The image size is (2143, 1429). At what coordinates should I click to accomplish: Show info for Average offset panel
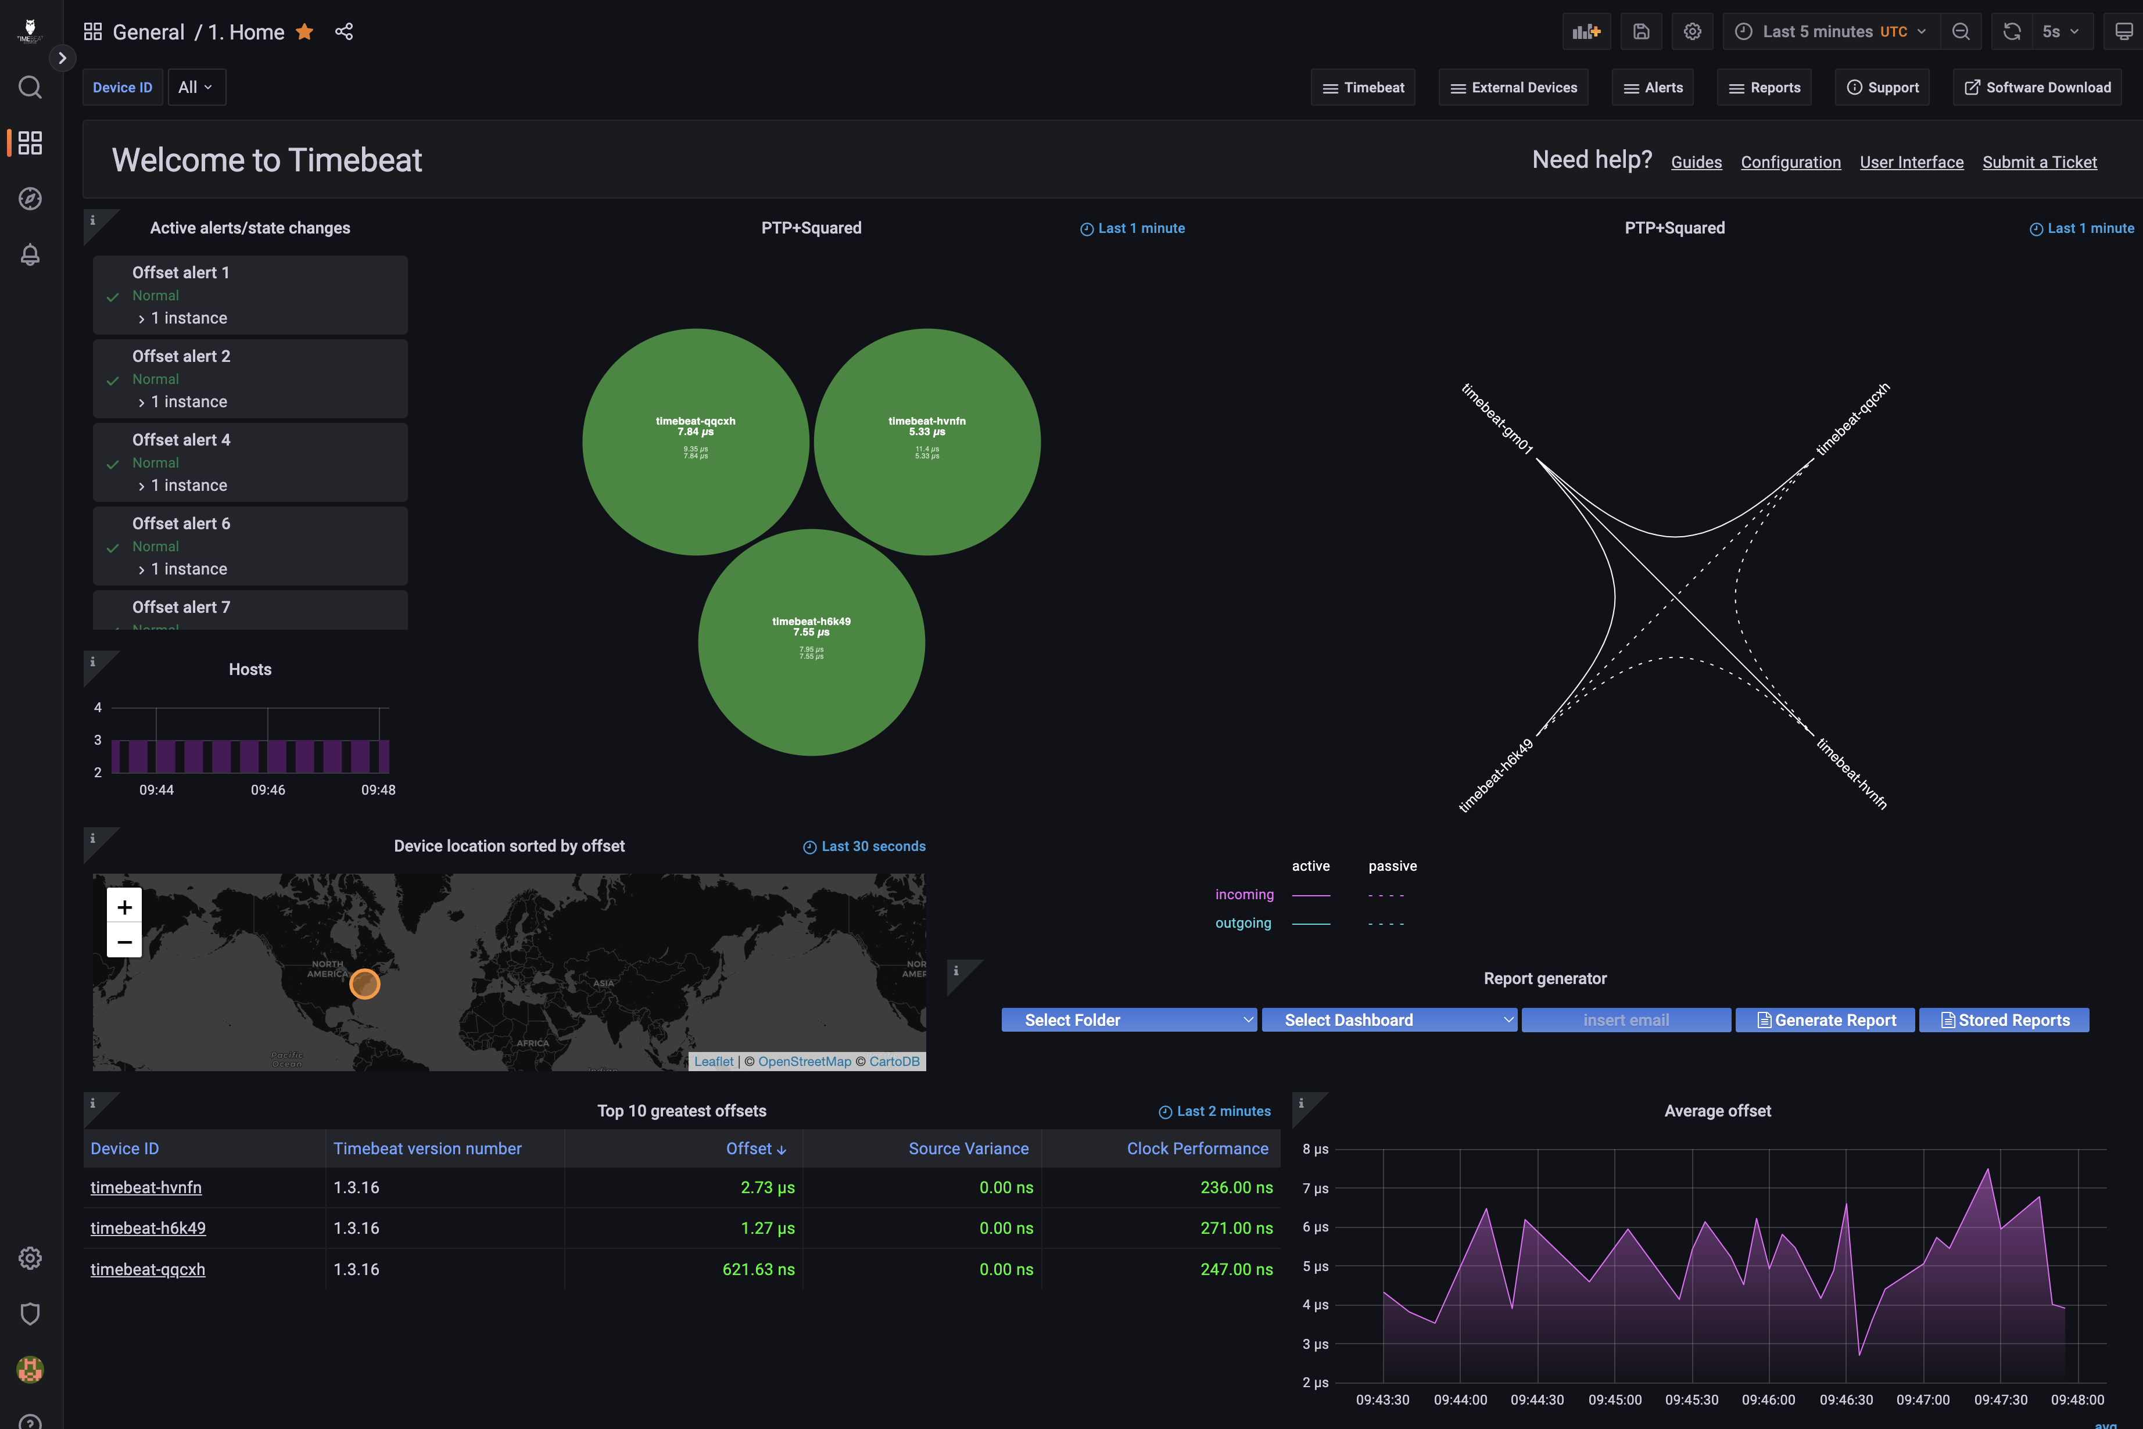coord(1301,1103)
